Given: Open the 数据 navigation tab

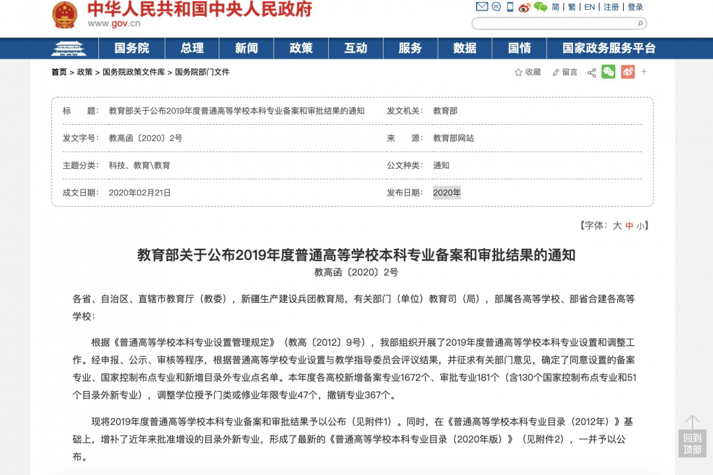Looking at the screenshot, I should [x=465, y=48].
